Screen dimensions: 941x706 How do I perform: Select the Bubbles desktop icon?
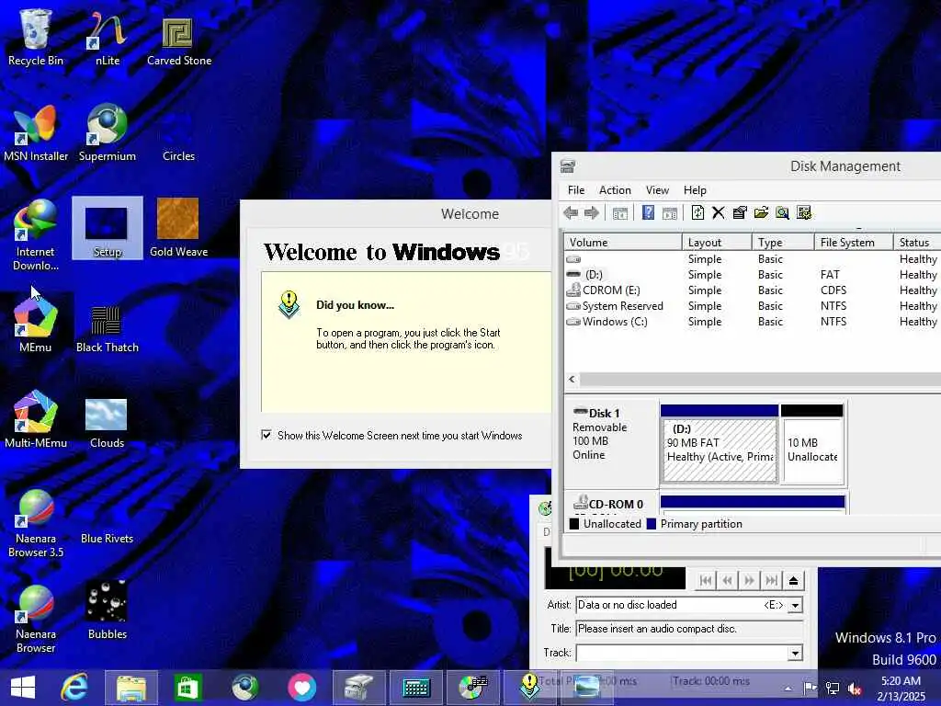(x=107, y=610)
